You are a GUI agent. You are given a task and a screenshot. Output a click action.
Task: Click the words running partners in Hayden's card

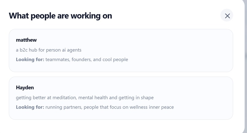[64, 107]
